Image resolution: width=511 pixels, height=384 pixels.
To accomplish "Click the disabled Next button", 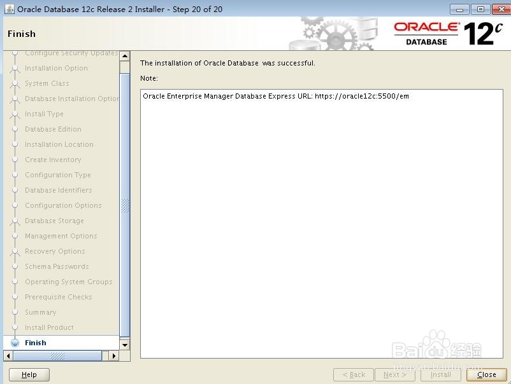I will [x=395, y=374].
